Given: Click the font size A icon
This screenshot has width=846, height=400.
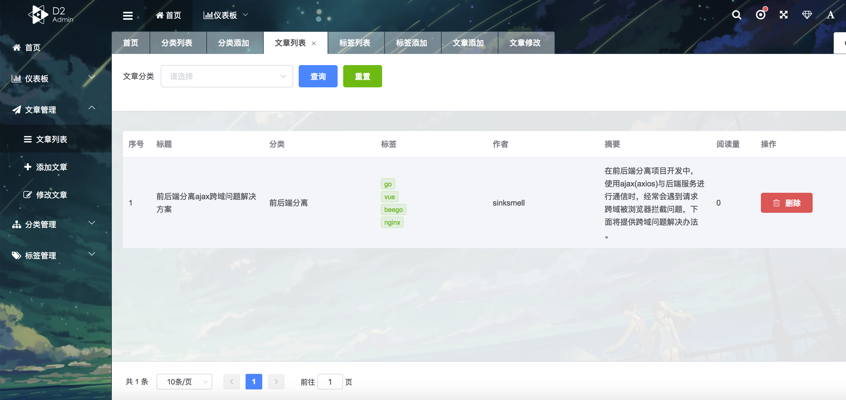Looking at the screenshot, I should tap(830, 15).
